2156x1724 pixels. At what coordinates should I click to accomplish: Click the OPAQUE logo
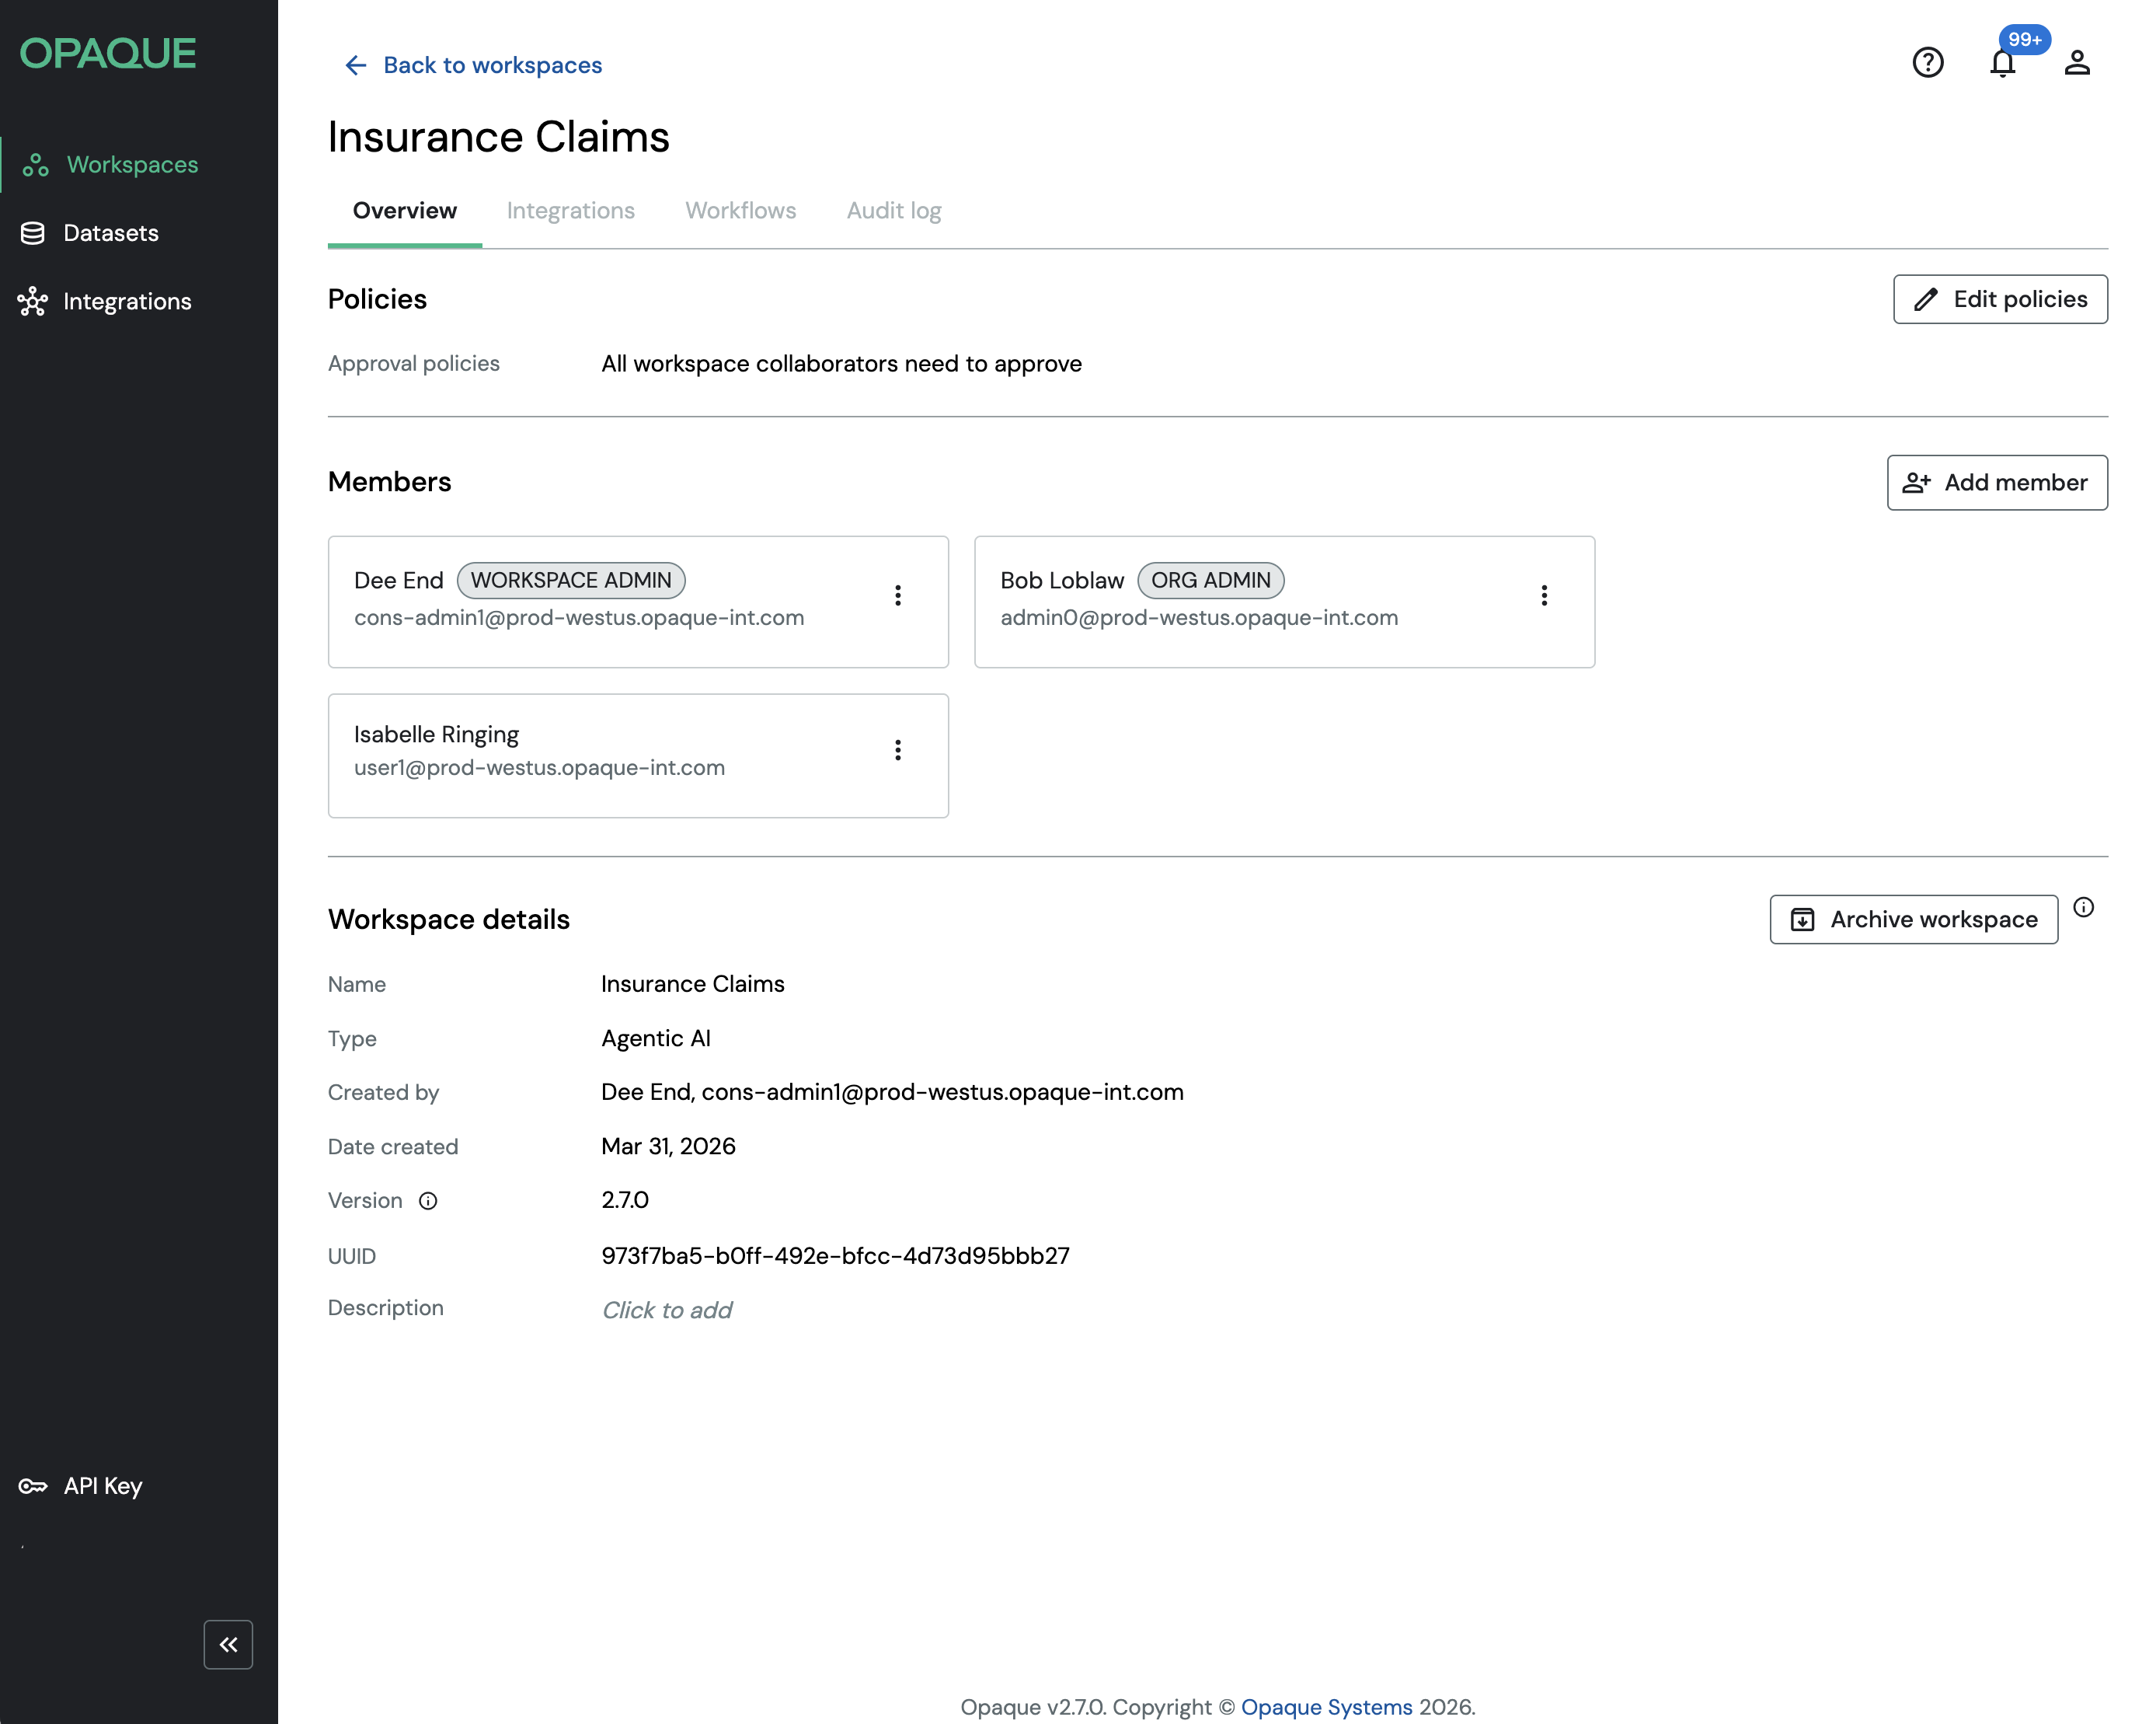(108, 54)
